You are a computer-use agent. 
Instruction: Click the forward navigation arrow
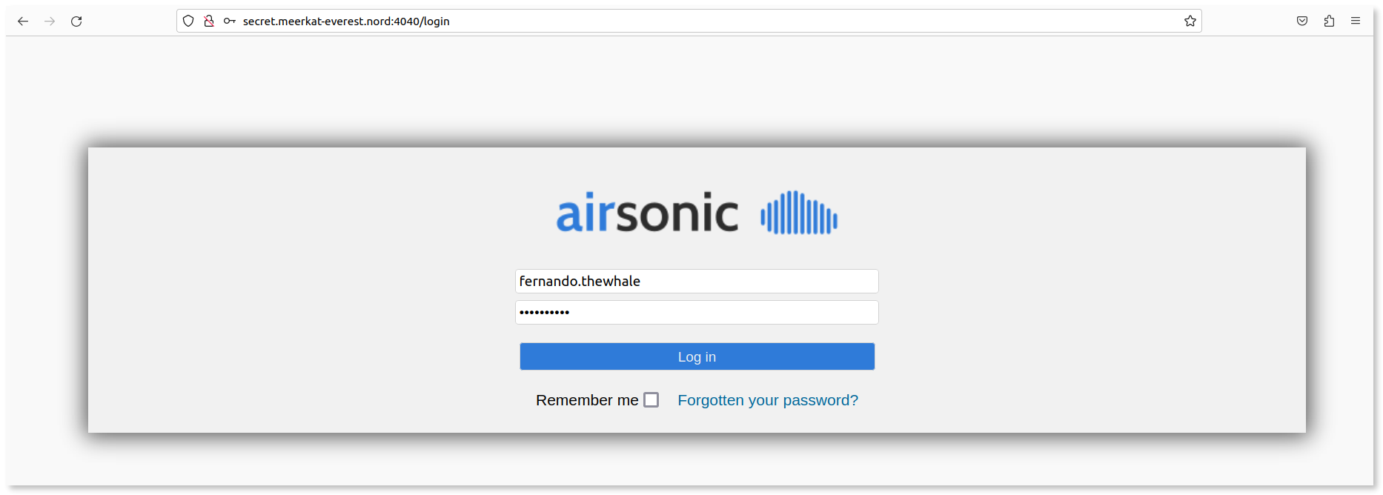pyautogui.click(x=50, y=21)
